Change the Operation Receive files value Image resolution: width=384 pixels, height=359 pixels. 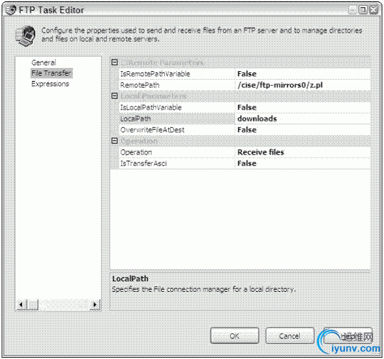303,152
